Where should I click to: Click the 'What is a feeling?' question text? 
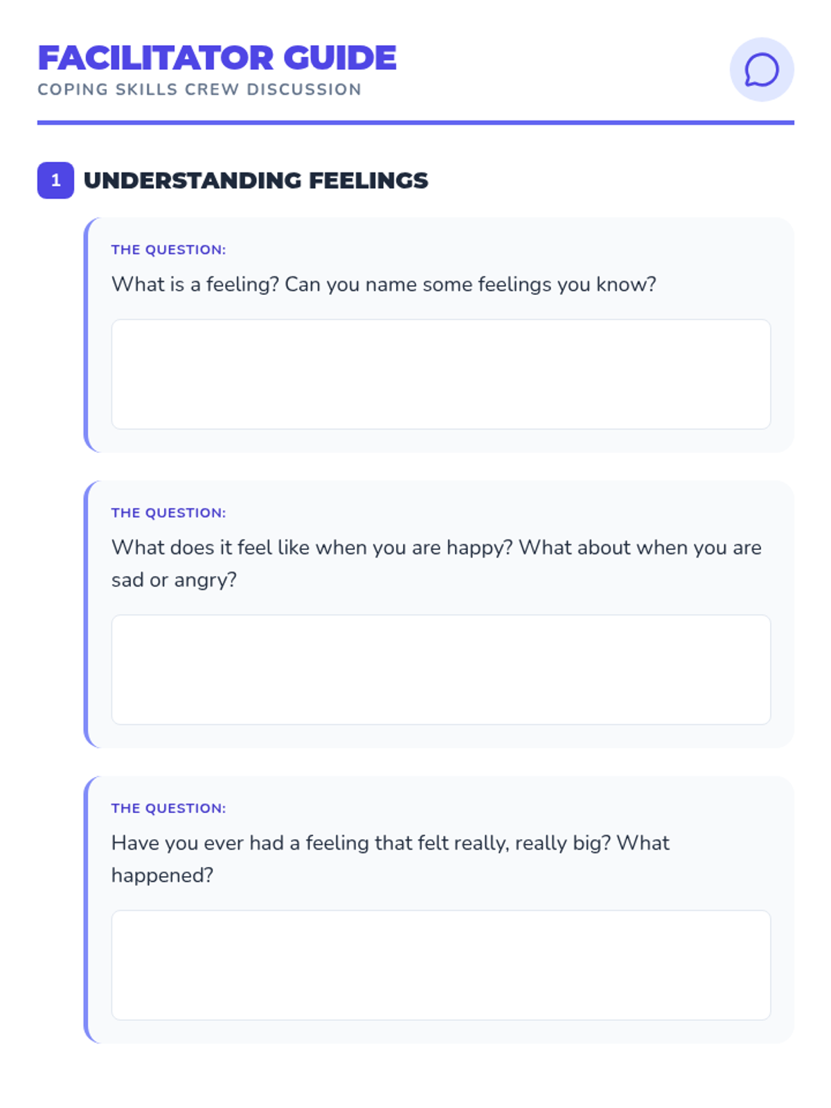point(384,285)
